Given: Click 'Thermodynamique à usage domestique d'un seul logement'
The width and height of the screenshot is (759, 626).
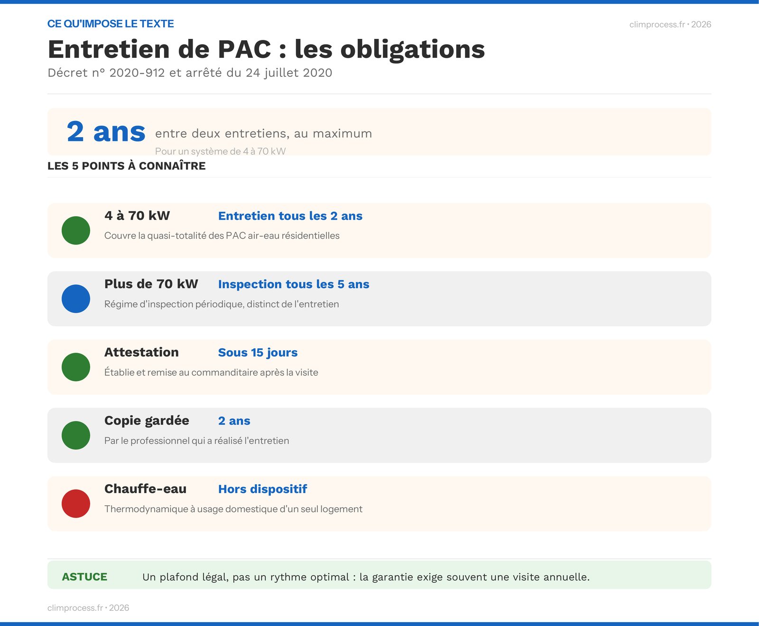Looking at the screenshot, I should 233,509.
